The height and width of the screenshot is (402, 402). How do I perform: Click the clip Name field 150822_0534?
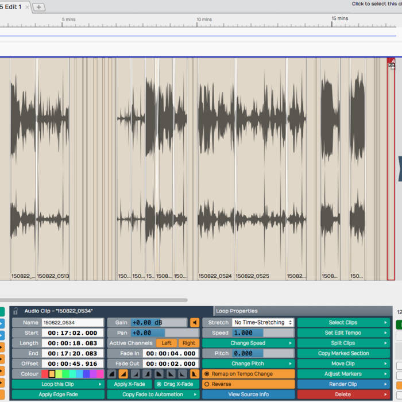click(72, 323)
